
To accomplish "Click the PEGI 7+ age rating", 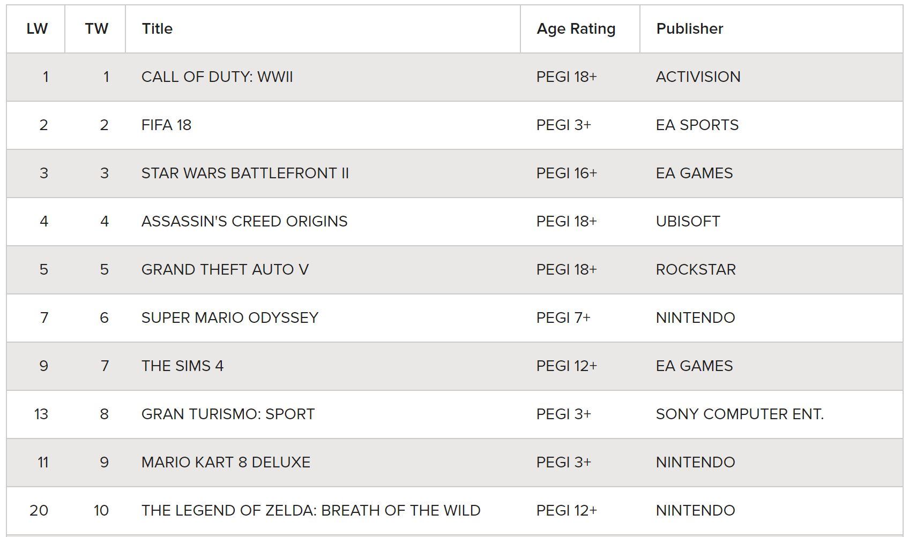I will pyautogui.click(x=563, y=318).
